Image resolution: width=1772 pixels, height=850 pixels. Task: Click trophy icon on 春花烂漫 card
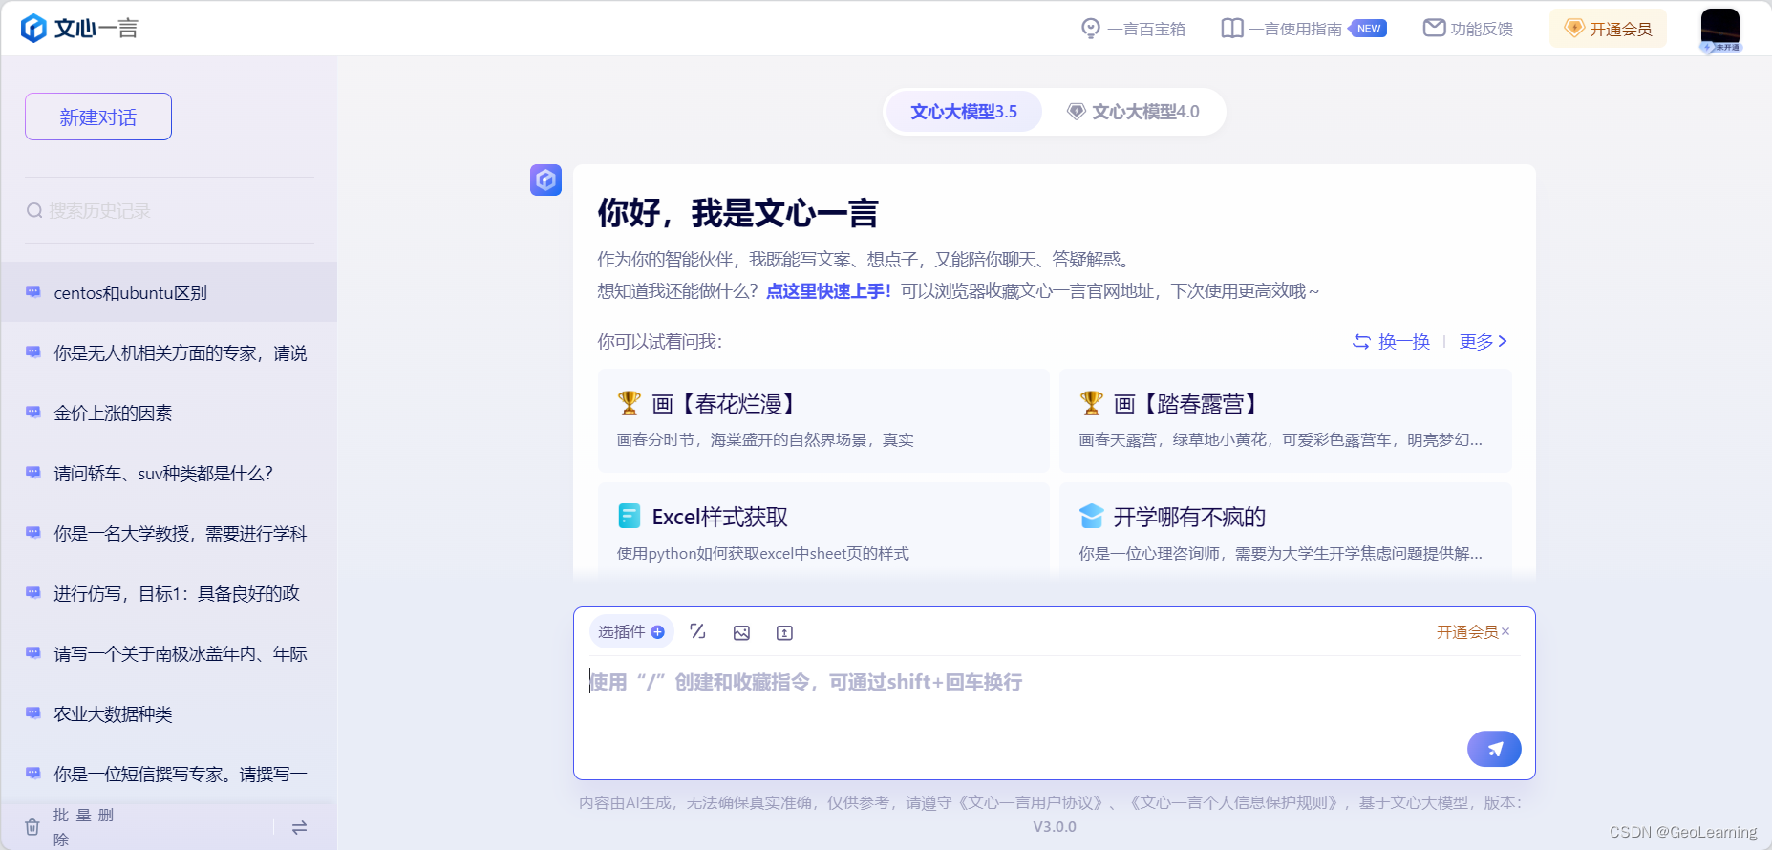[x=629, y=403]
